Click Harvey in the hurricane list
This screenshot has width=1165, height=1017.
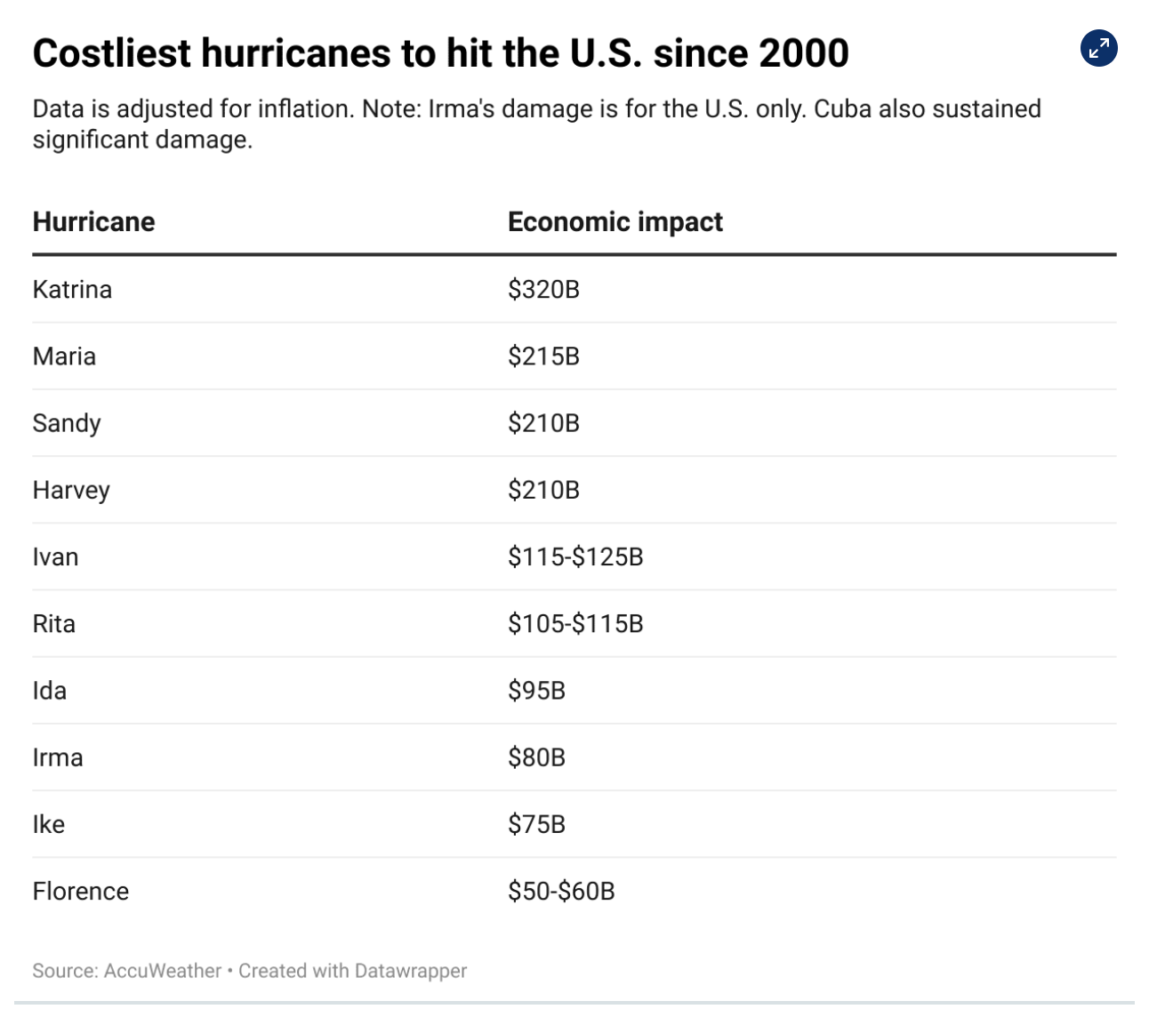tap(71, 491)
